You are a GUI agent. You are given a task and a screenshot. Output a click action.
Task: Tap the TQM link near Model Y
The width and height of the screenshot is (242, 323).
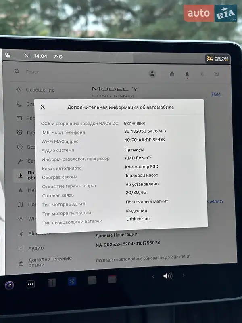[x=216, y=94]
